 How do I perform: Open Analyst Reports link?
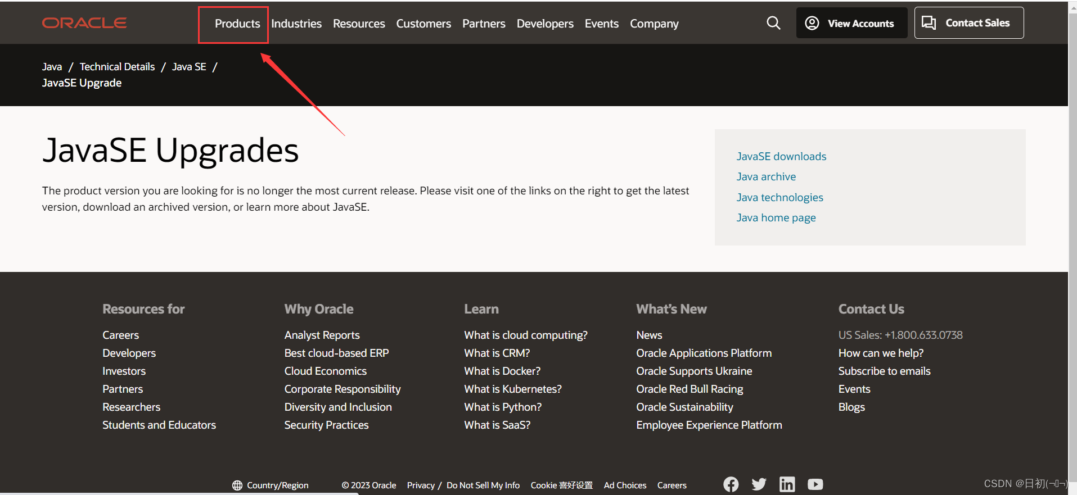click(x=322, y=335)
